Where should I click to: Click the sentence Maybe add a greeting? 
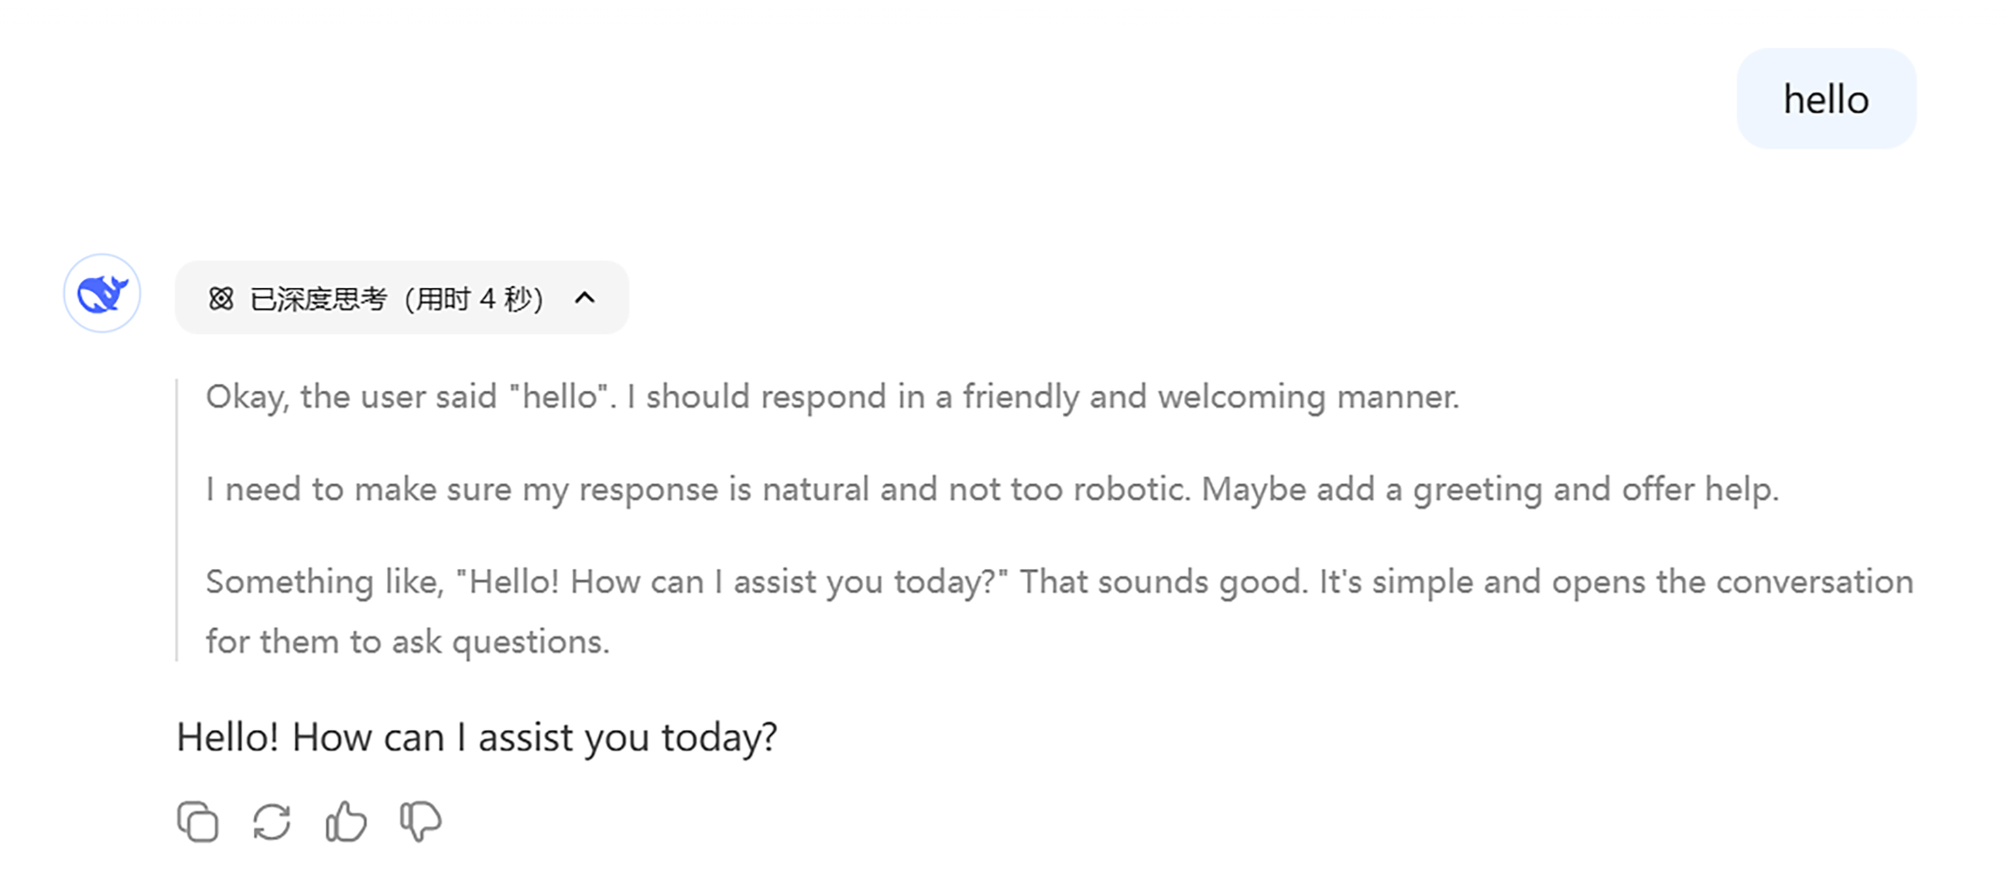point(1489,490)
